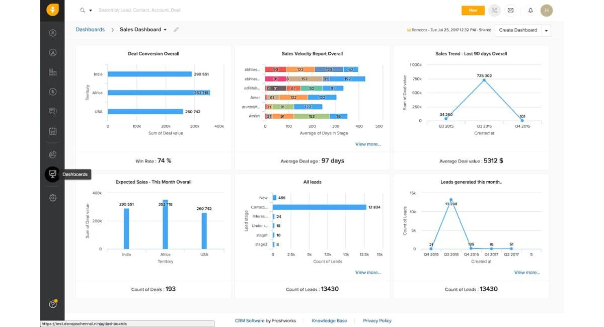Click USA column in Expected Sales chart
The height and width of the screenshot is (327, 604).
(x=204, y=231)
